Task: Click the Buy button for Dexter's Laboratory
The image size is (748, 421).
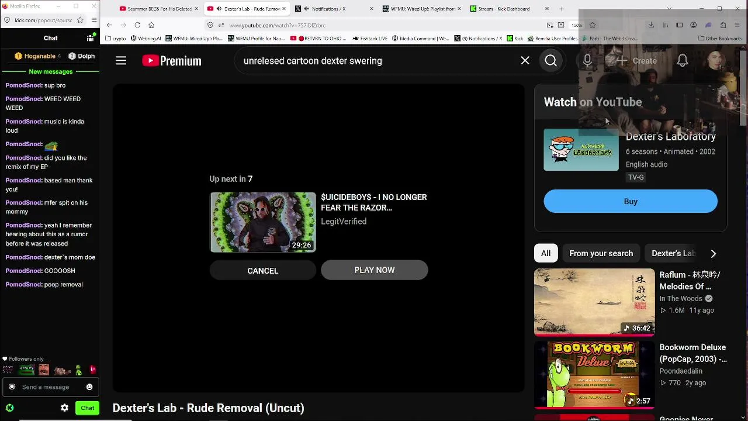Action: pyautogui.click(x=631, y=201)
